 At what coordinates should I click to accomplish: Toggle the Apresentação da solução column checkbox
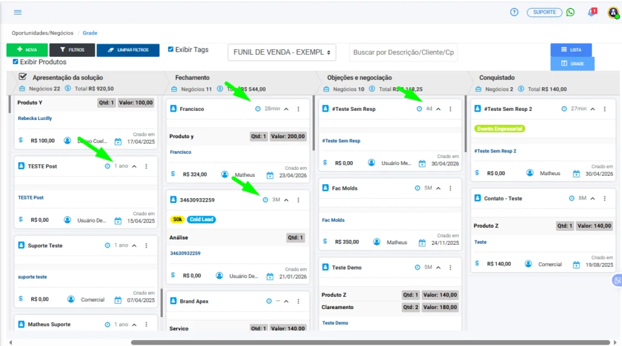23,77
